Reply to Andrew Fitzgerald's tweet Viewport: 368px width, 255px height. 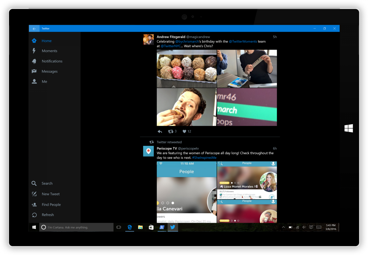[160, 131]
